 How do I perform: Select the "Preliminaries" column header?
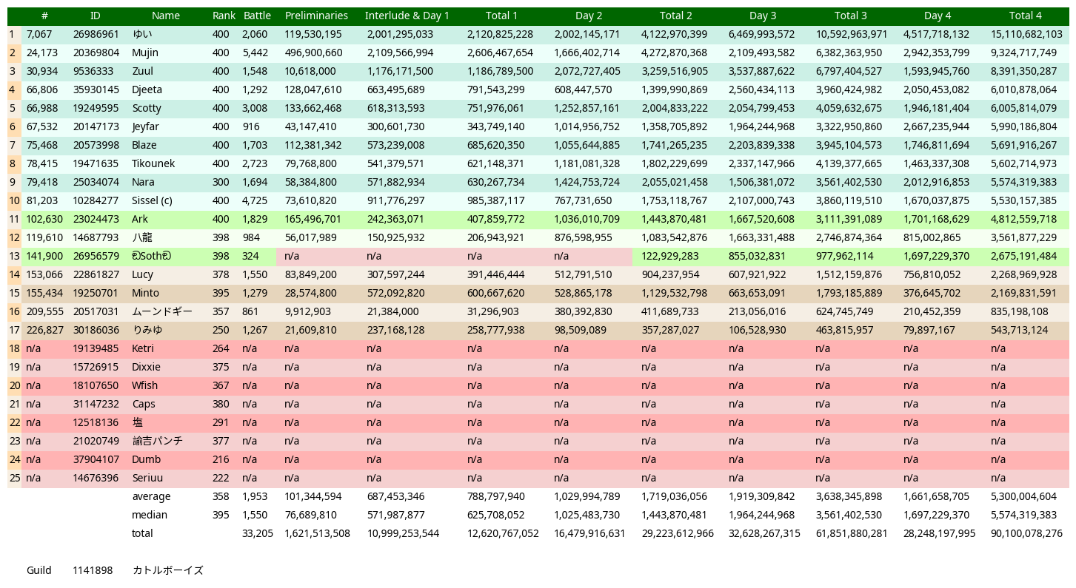pyautogui.click(x=316, y=16)
